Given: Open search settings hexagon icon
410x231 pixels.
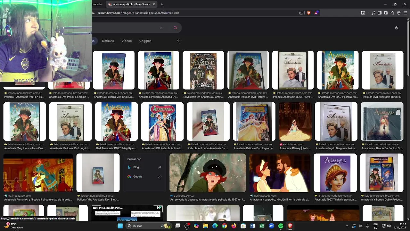Looking at the screenshot, I should coord(397,28).
